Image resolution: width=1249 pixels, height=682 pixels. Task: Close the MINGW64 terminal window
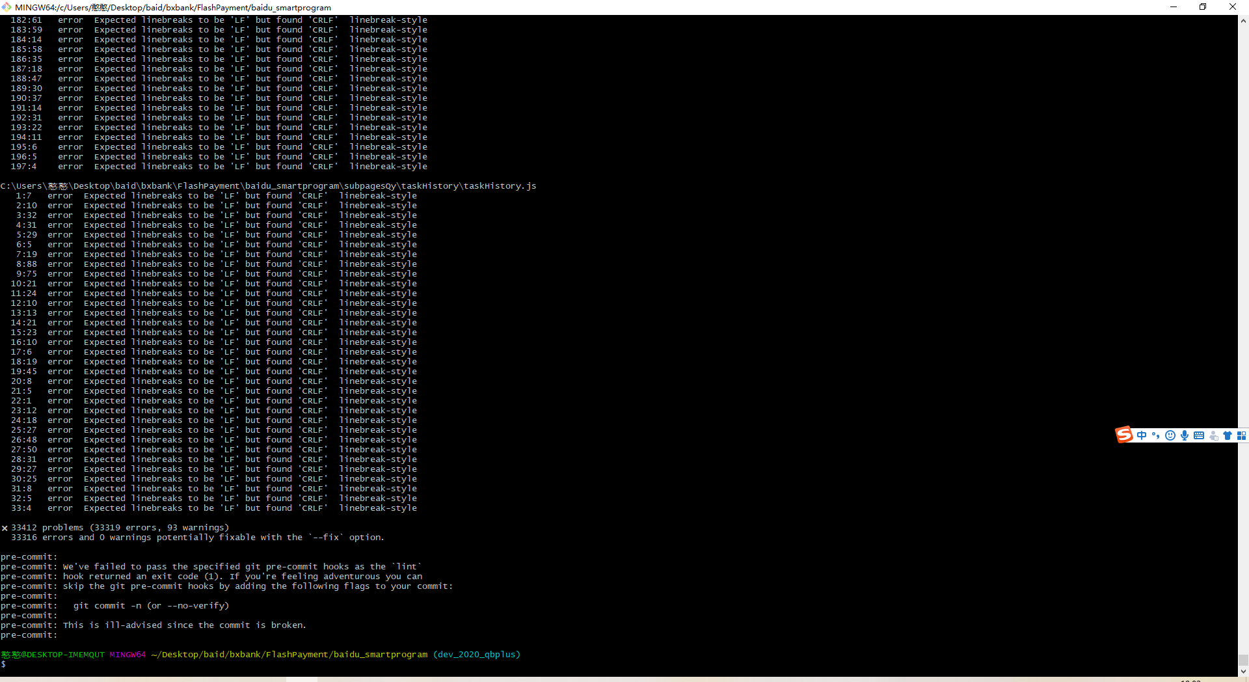click(x=1233, y=7)
